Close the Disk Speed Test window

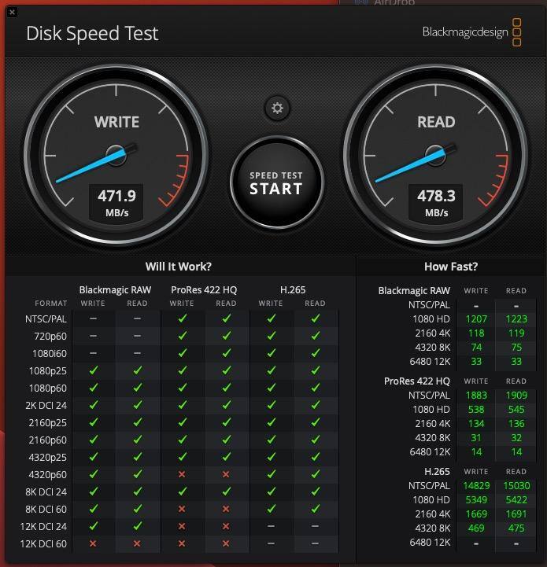tap(12, 13)
